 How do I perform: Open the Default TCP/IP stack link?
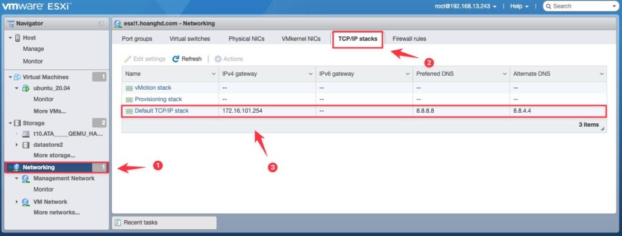point(162,111)
